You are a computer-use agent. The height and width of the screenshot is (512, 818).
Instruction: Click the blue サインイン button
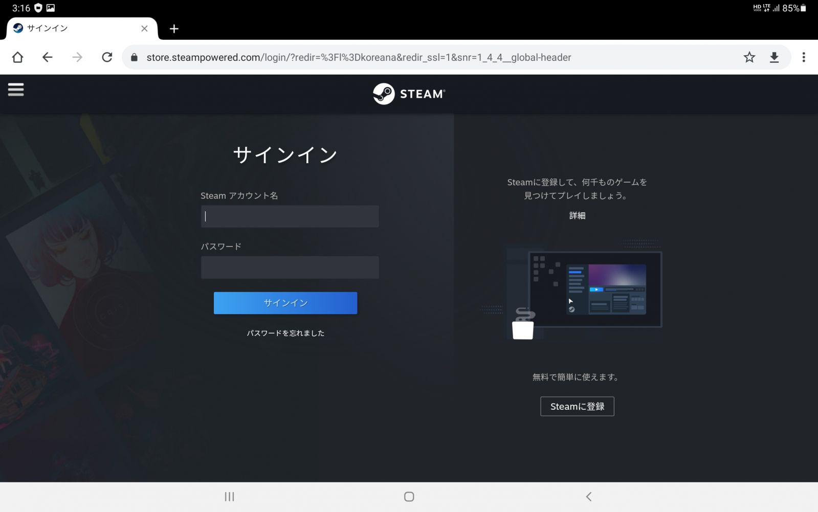[x=285, y=303]
